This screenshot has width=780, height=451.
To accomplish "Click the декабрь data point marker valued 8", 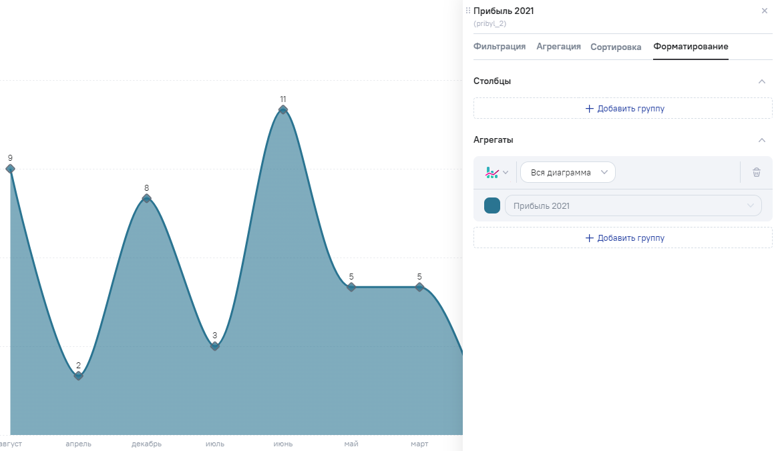I will pos(146,198).
